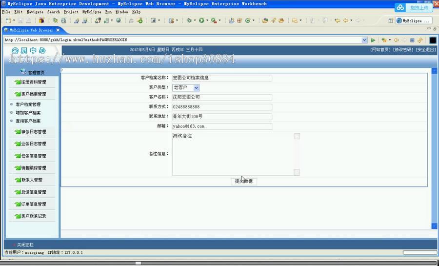
Task: Click the Last Edit Location arrow icon
Action: 338,20
